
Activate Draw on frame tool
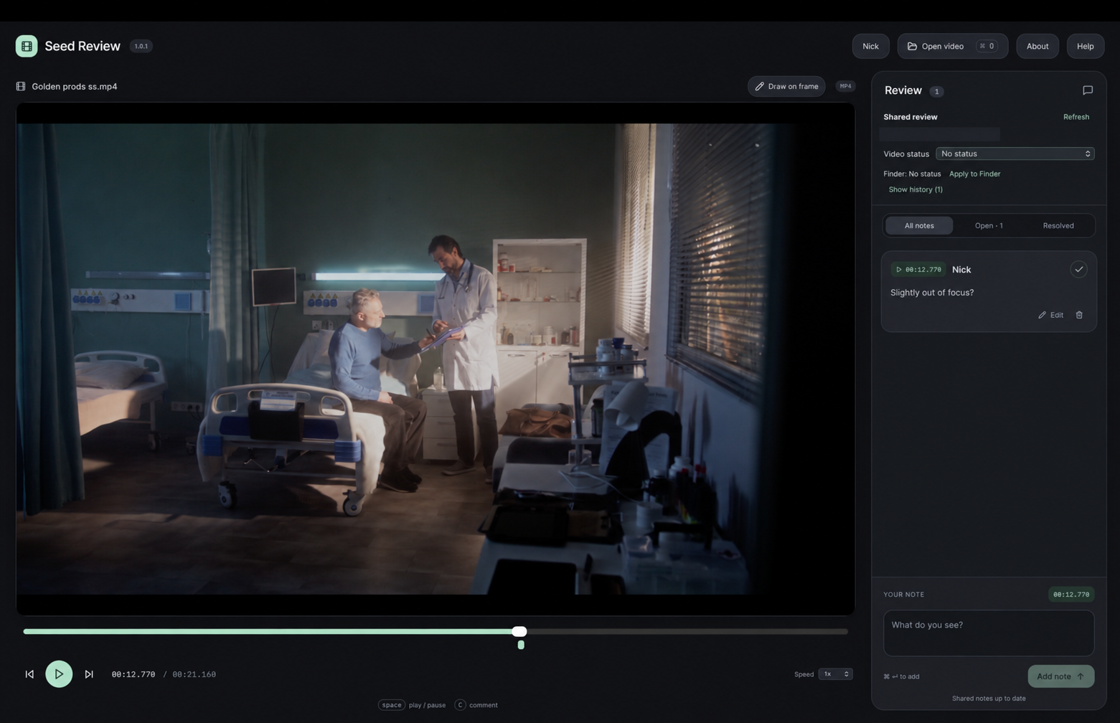[786, 86]
